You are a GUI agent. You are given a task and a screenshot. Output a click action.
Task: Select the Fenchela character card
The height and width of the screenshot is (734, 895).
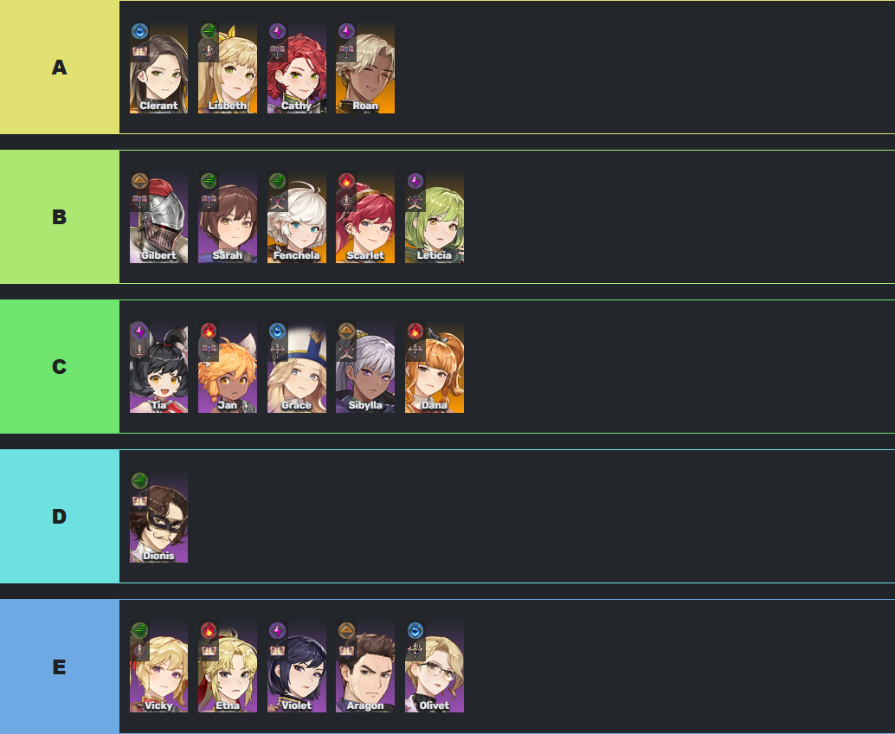pos(296,217)
